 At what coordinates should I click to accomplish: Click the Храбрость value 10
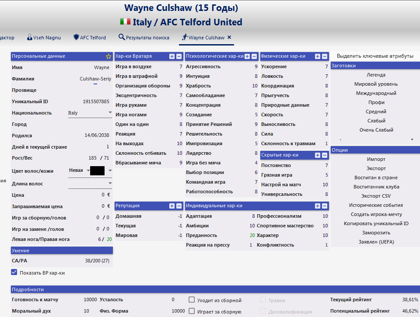255,86
